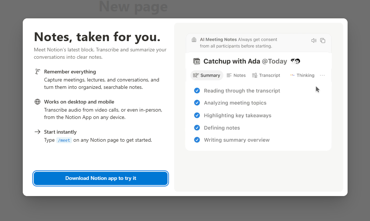
Task: Click the AI Meeting Notes robot icon
Action: (x=194, y=40)
